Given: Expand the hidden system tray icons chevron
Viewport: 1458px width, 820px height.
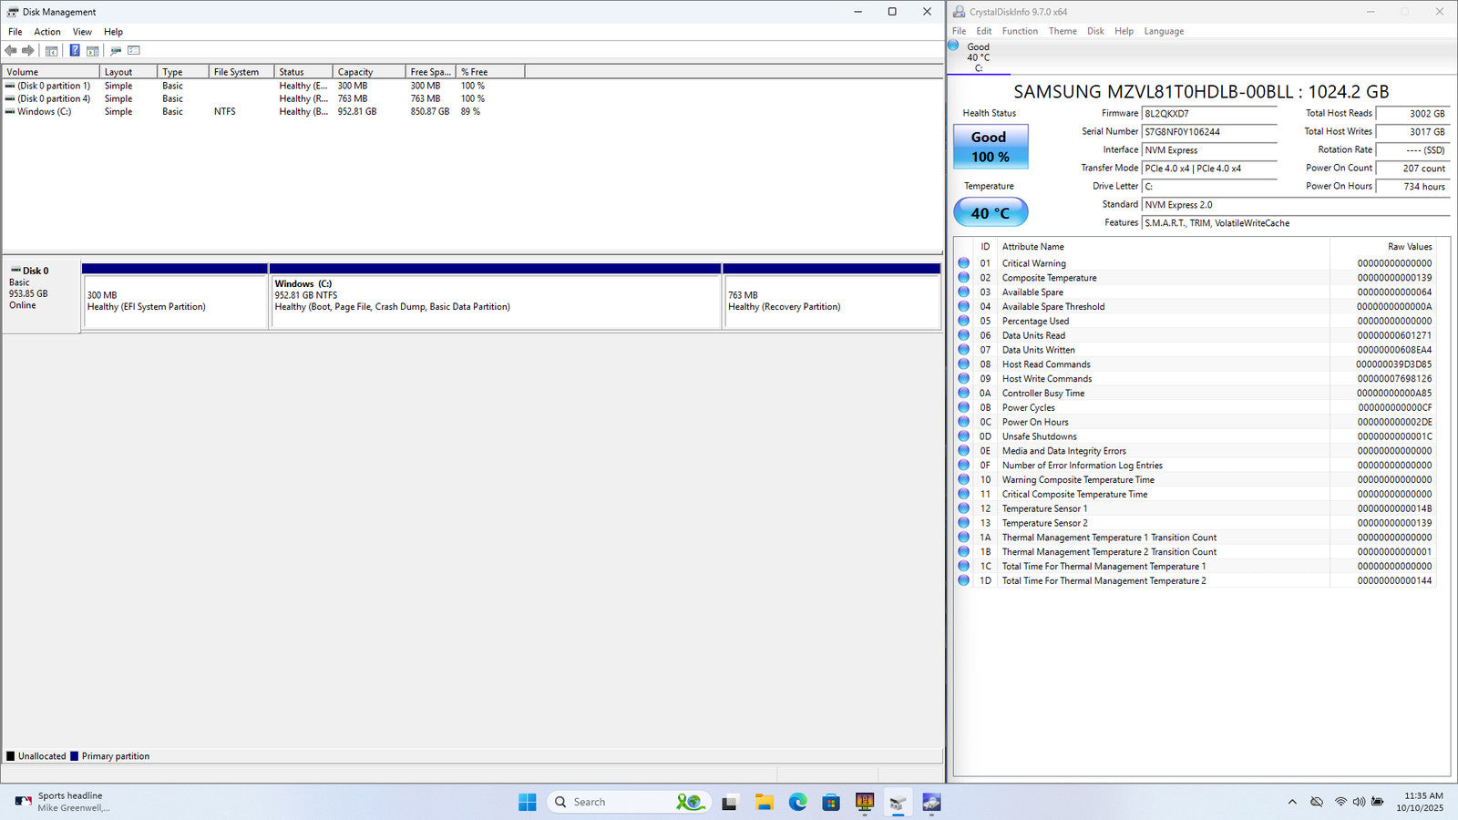Looking at the screenshot, I should 1292,802.
